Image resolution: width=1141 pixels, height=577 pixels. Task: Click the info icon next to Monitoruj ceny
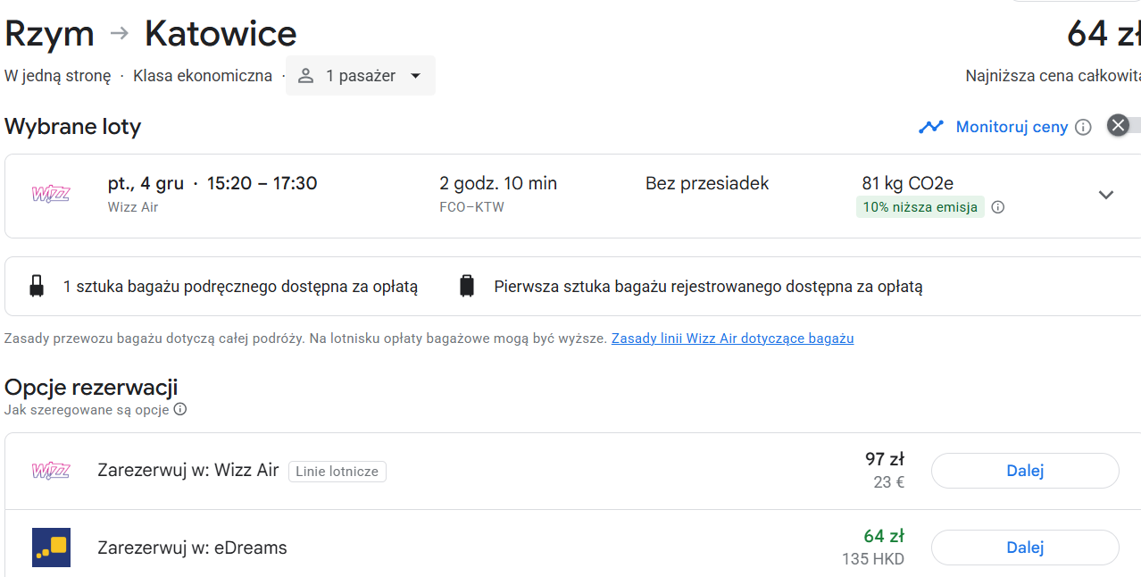[x=1083, y=127]
